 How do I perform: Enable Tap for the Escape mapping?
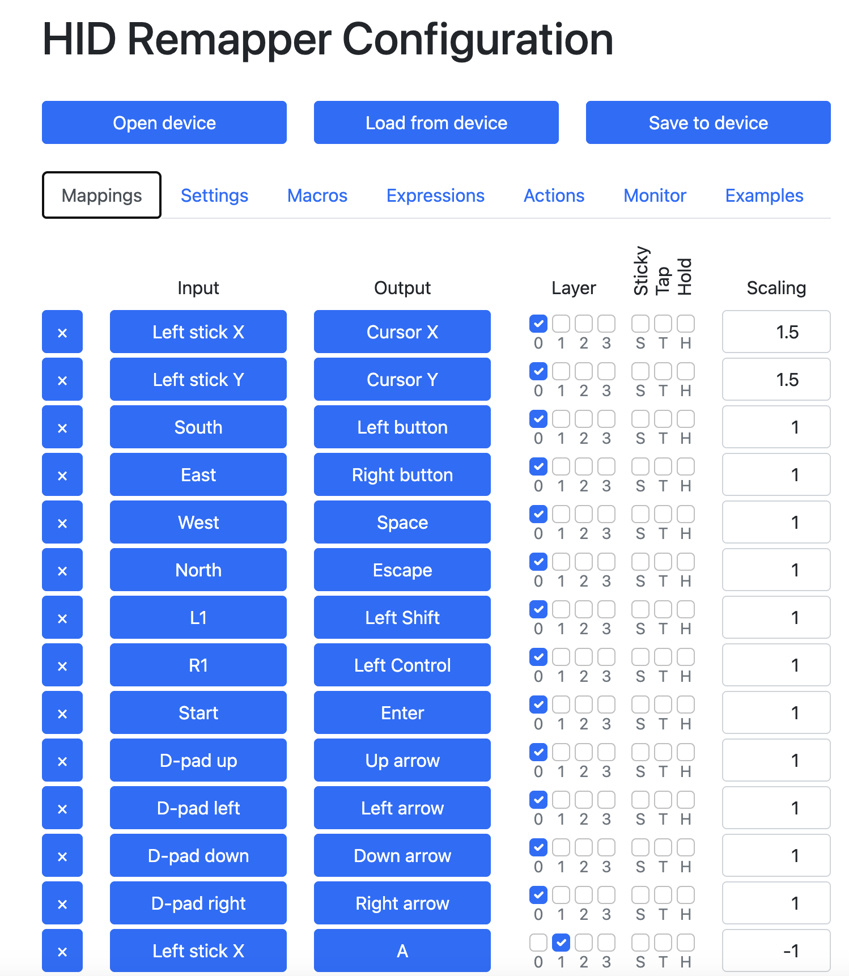(x=663, y=562)
